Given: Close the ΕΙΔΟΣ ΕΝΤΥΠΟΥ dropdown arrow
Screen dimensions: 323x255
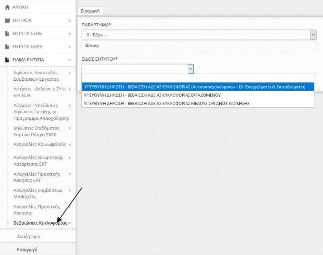Looking at the screenshot, I should [x=191, y=69].
